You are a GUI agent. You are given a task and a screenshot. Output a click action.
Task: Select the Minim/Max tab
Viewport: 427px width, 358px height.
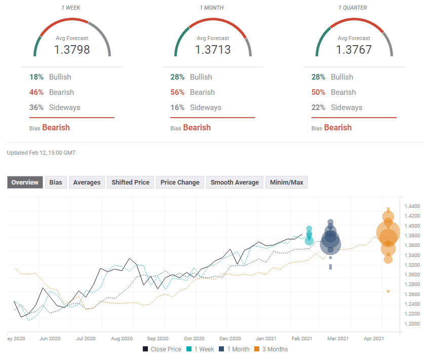click(286, 183)
